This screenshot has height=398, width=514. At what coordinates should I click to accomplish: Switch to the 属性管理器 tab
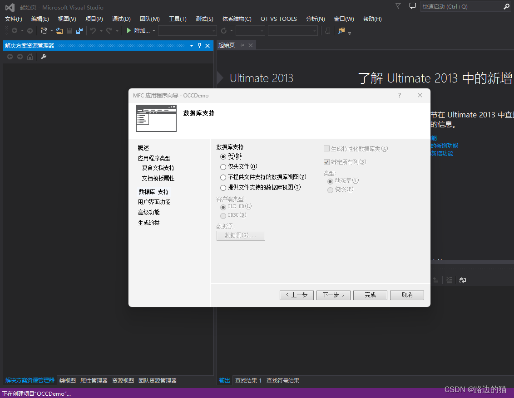point(94,380)
